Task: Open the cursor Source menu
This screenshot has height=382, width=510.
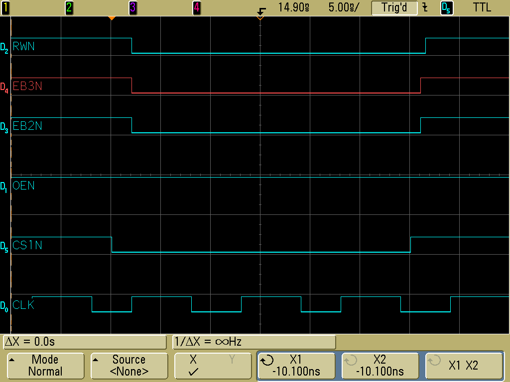Action: pos(128,366)
